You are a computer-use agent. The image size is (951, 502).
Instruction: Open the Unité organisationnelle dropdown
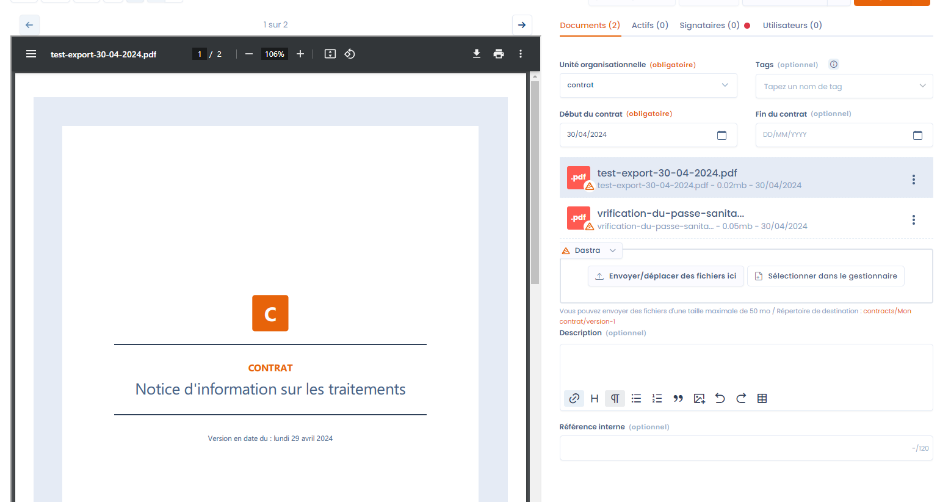(x=648, y=85)
